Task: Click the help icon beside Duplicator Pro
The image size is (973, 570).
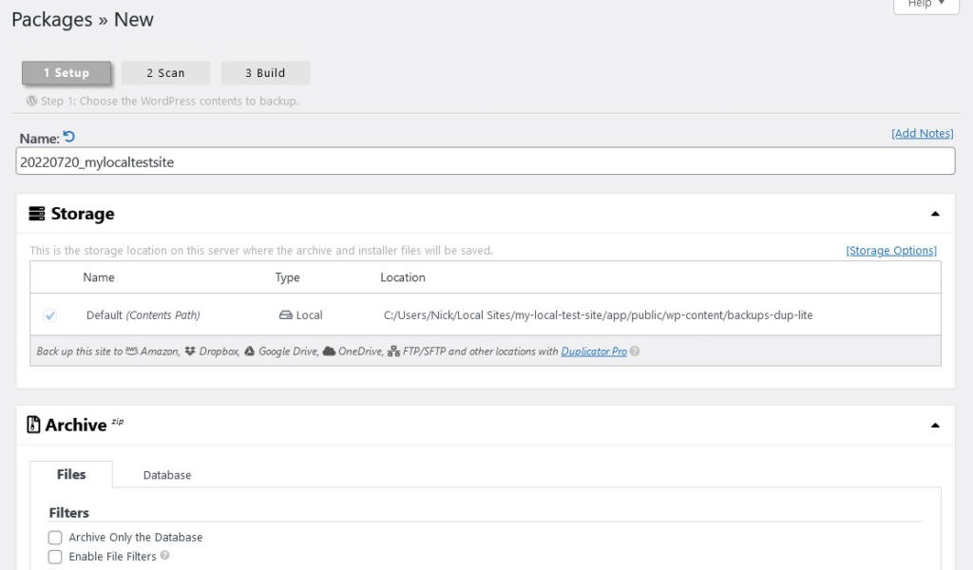Action: (635, 351)
